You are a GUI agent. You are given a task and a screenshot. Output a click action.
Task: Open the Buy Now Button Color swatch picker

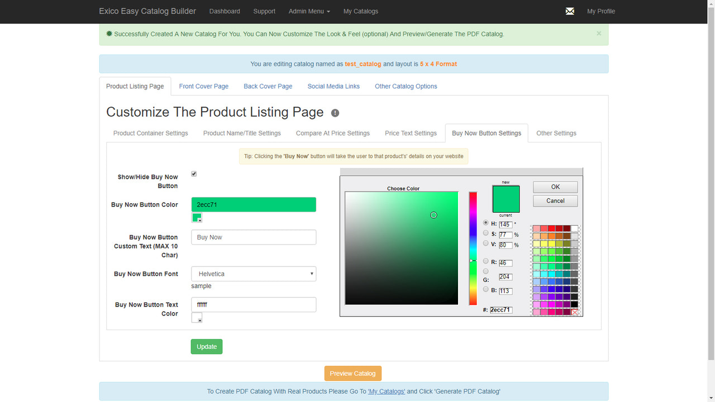[196, 217]
